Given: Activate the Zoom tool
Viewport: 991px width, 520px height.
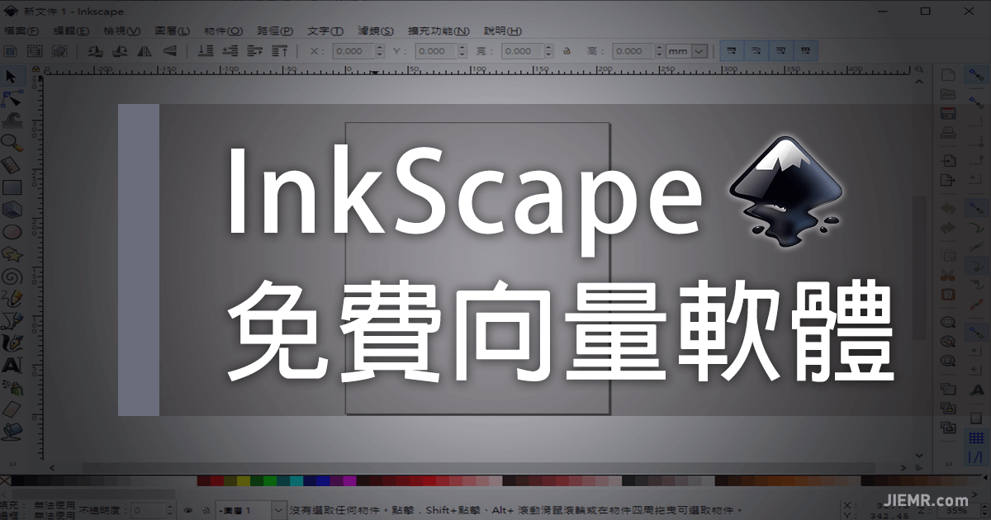Looking at the screenshot, I should [12, 142].
